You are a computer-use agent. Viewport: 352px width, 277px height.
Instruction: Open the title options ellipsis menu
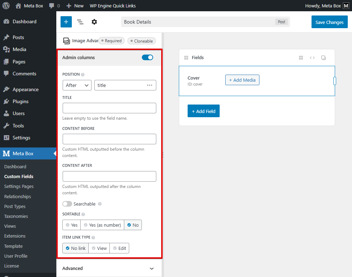(x=150, y=85)
